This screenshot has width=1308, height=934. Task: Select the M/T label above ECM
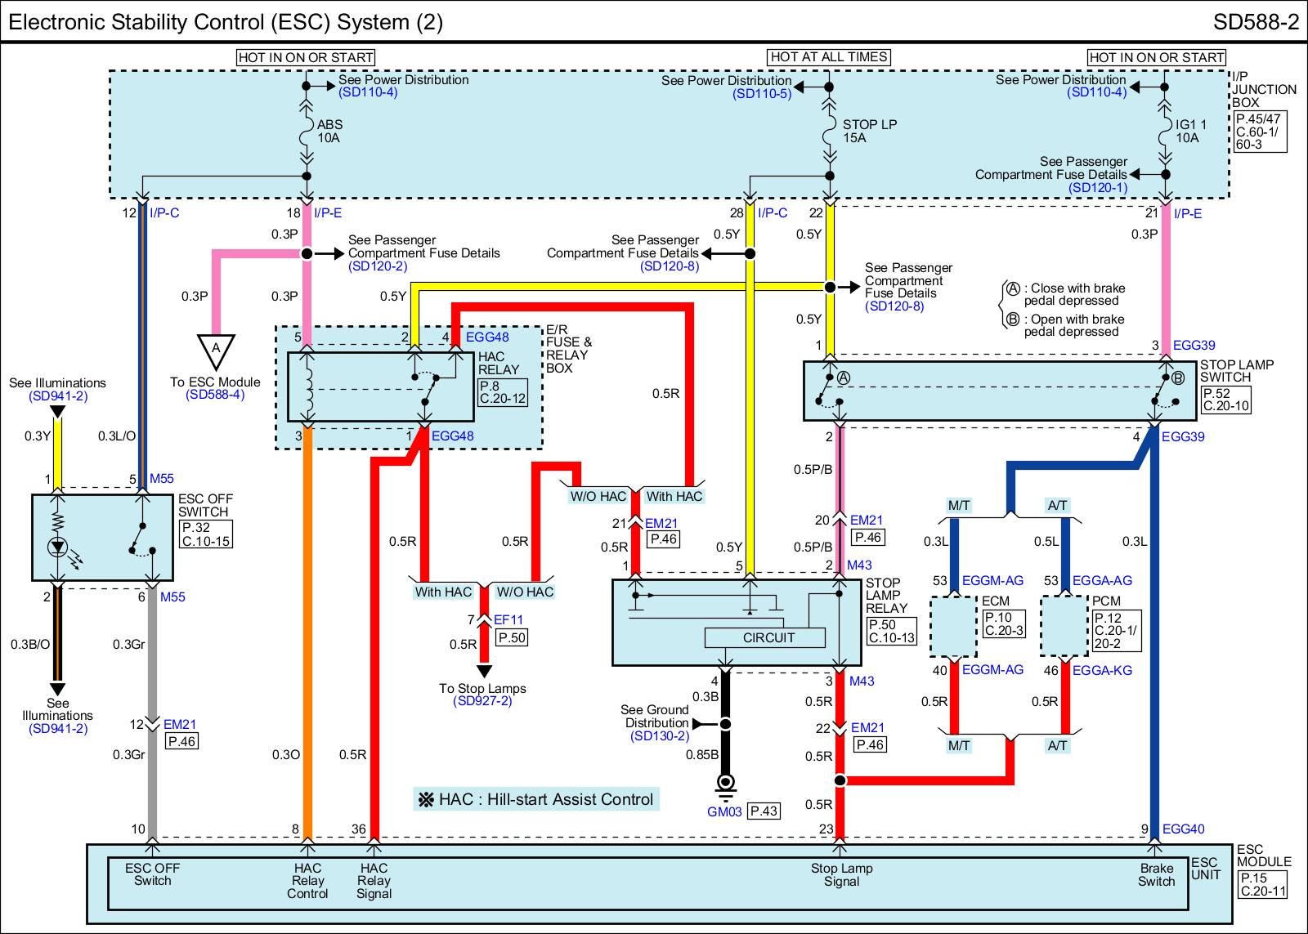coord(958,506)
